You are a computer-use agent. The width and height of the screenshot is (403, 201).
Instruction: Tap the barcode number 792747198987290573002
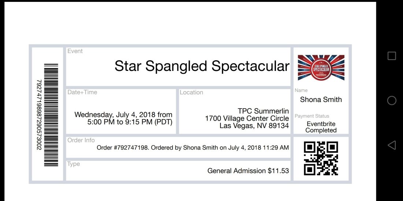tap(39, 115)
